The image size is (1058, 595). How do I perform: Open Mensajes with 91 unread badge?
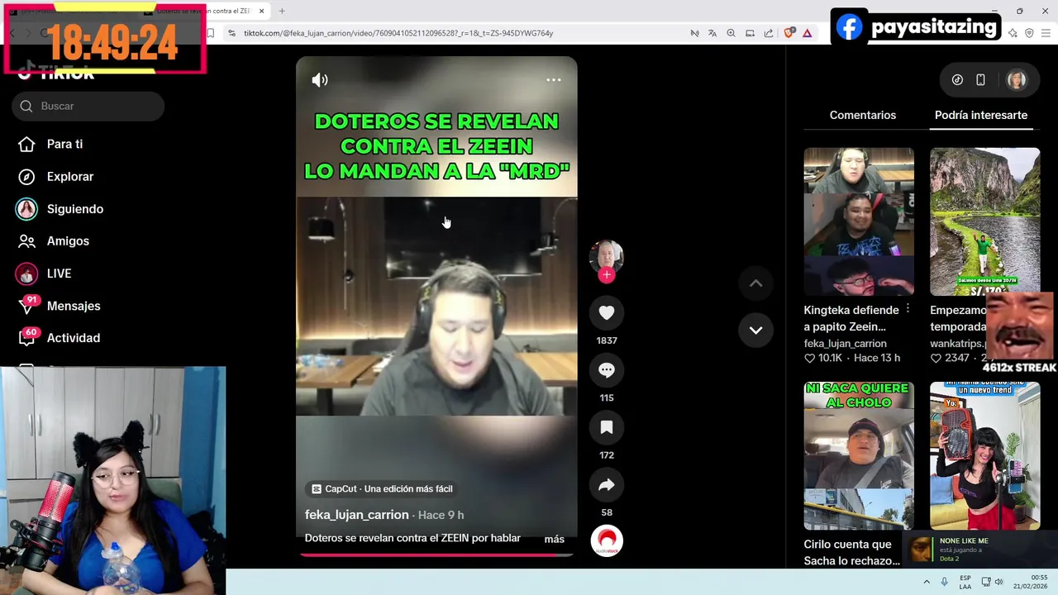coord(74,306)
